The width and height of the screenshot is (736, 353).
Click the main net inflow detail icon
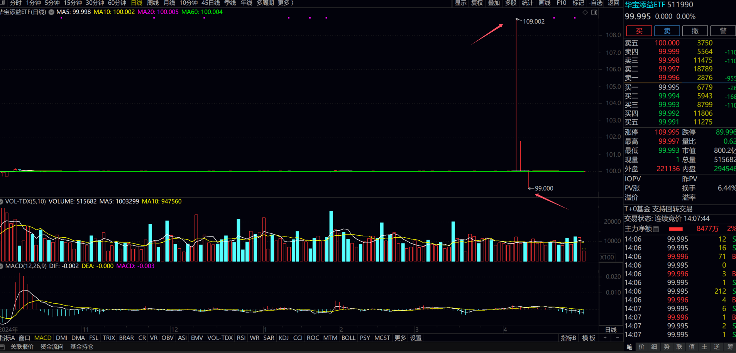[x=656, y=229]
